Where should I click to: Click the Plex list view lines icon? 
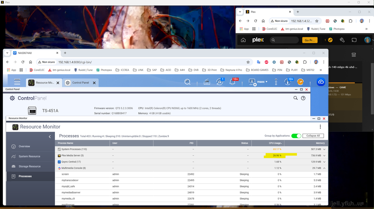point(354,55)
